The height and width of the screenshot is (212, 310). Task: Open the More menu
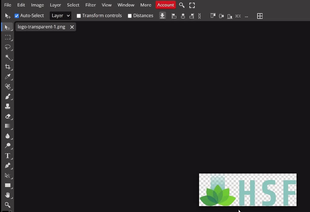[x=146, y=5]
